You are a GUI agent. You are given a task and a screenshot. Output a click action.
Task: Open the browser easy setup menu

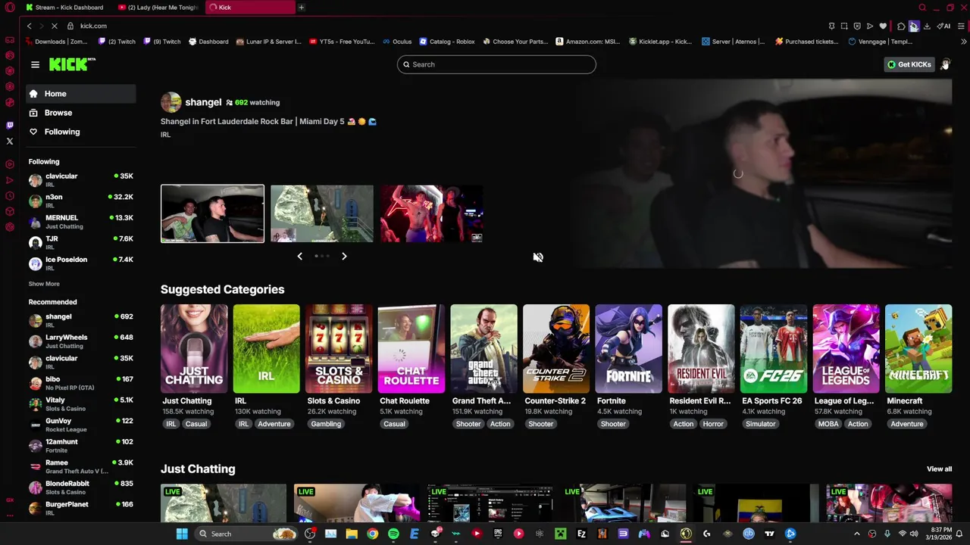coord(961,26)
